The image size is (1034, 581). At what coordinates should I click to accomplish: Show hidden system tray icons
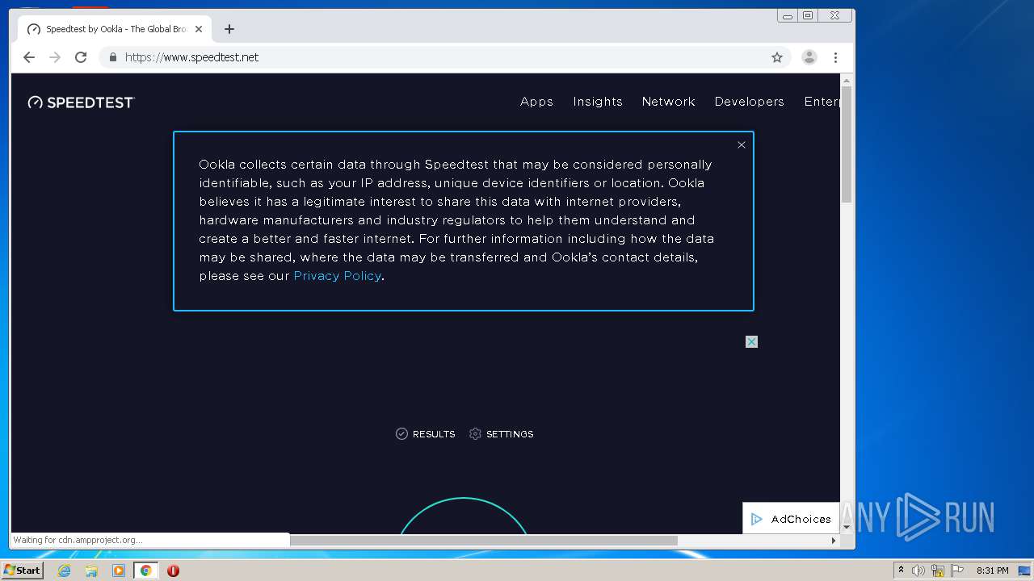901,571
